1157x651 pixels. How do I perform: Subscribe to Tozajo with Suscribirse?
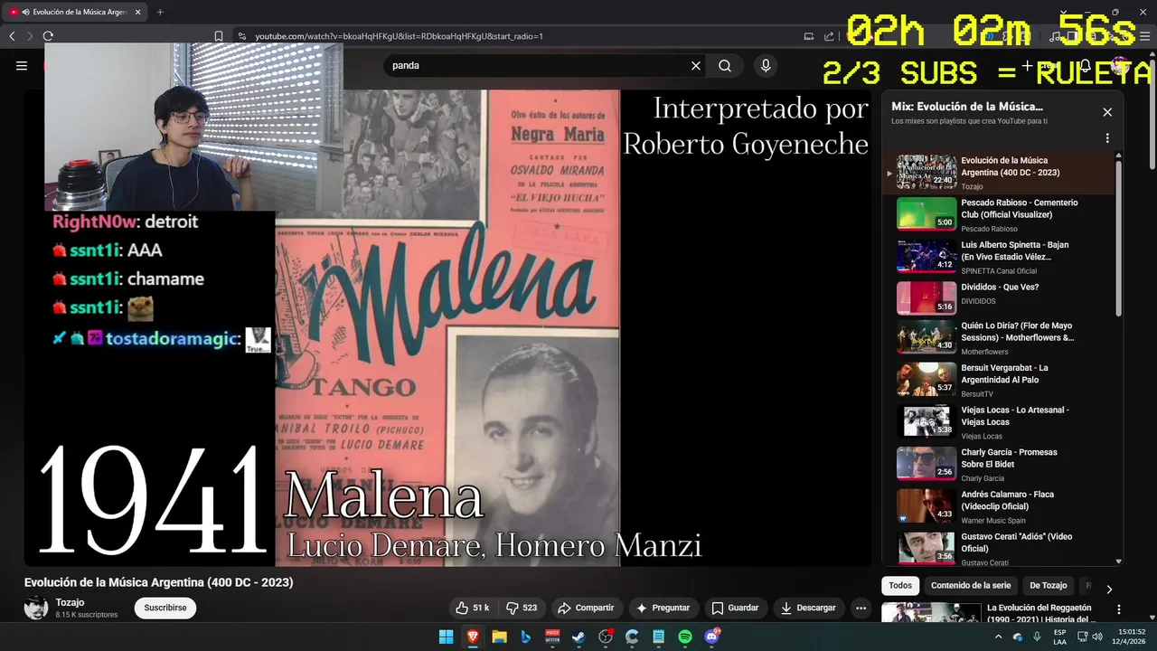(x=165, y=608)
